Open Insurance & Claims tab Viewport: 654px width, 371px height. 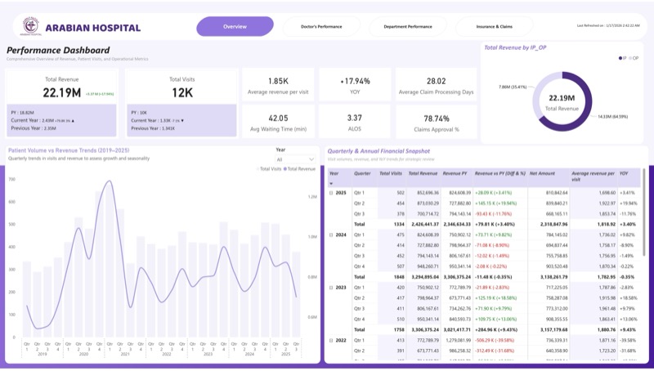point(495,27)
